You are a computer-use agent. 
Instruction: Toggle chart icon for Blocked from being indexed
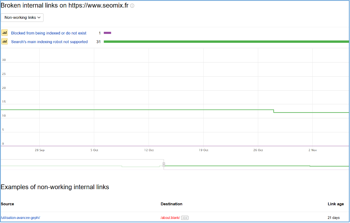click(4, 33)
